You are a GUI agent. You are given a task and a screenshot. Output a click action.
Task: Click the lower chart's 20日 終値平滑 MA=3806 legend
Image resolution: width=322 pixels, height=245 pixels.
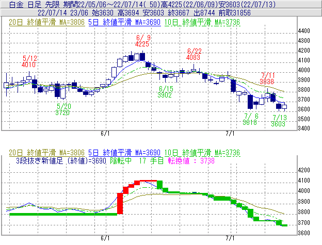[47, 153]
